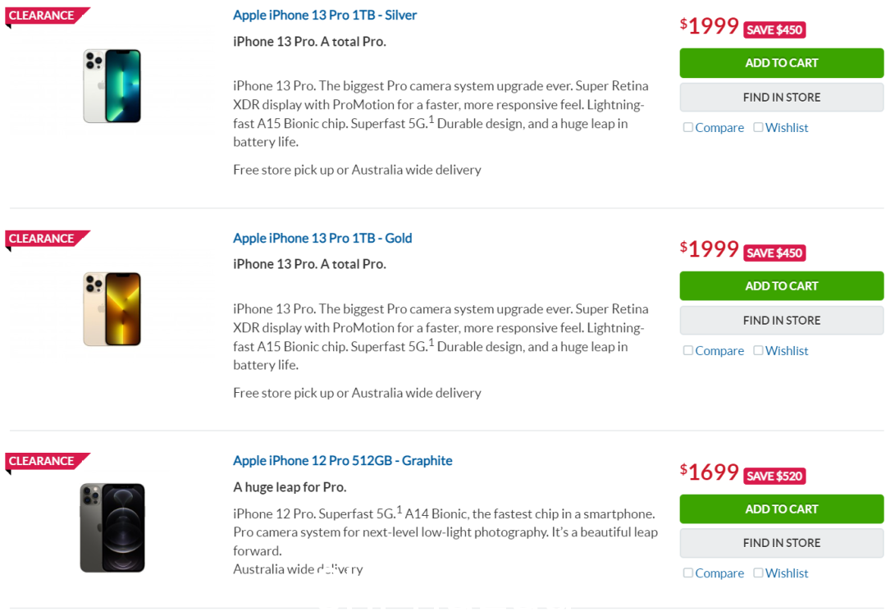This screenshot has height=616, width=886.
Task: Add the Gold iPhone 13 Pro to cart
Action: [782, 286]
